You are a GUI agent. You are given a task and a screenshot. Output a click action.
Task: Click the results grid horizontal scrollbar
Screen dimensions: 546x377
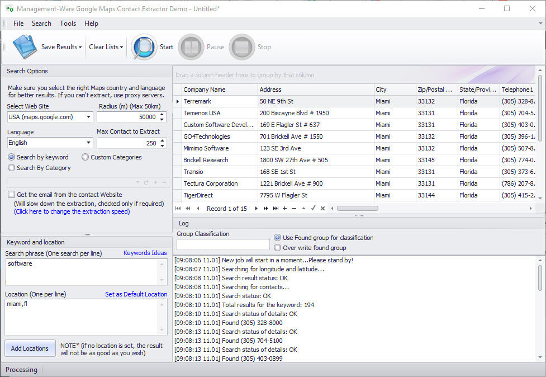click(358, 209)
